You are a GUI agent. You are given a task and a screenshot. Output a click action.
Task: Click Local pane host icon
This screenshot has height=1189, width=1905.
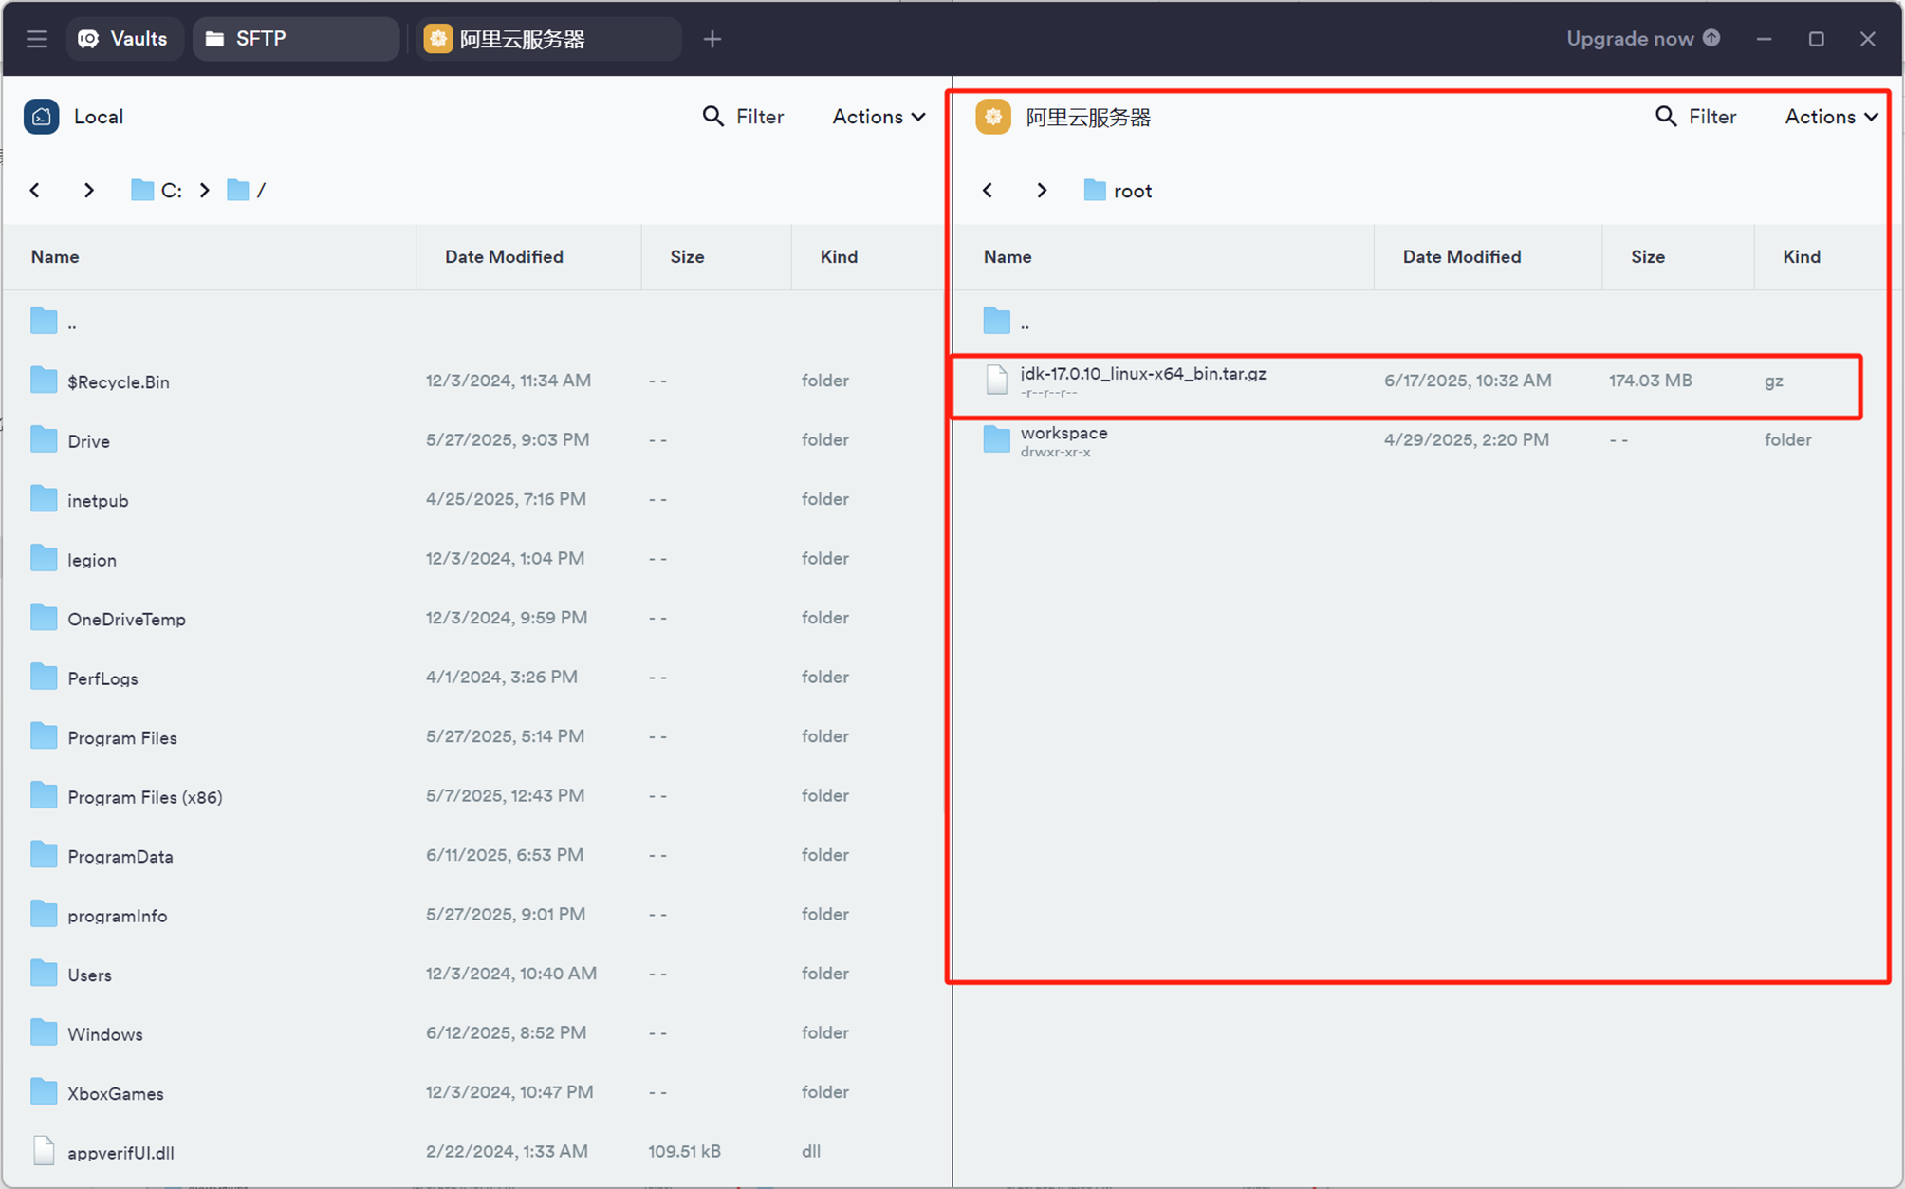42,117
